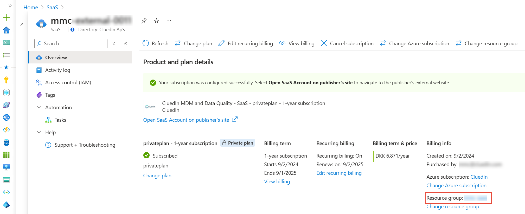Open Resource groups cube icon in sidebar
Viewport: 525px width, 214px height.
6,93
